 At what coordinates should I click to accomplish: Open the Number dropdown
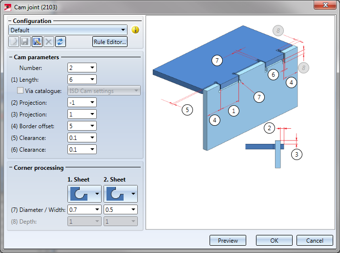pos(82,68)
